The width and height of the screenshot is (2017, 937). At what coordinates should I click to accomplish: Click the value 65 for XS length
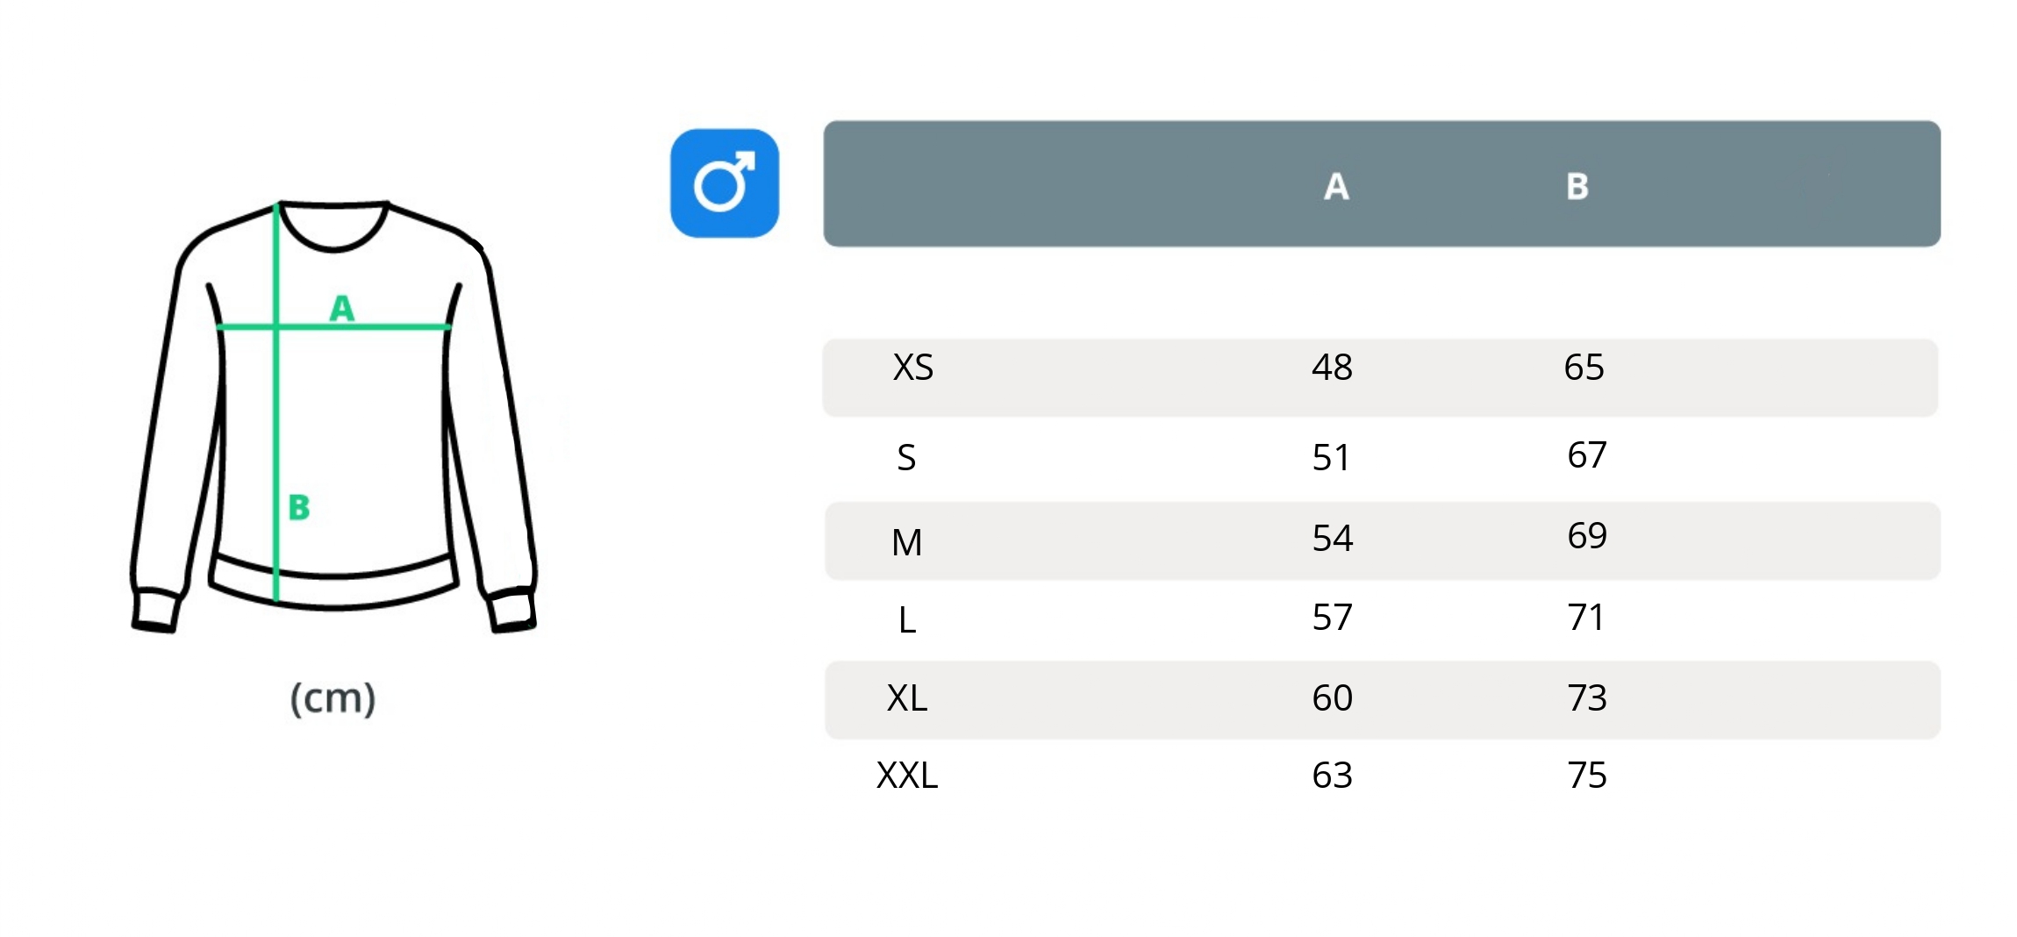1584,368
